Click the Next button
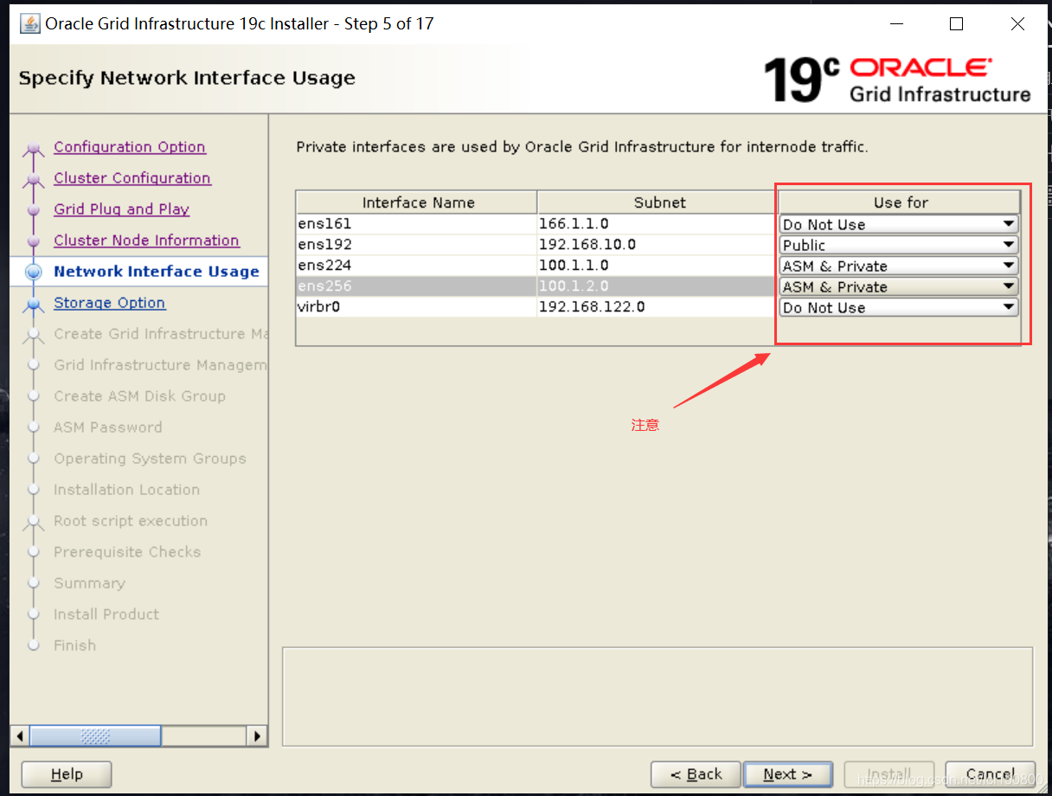Image resolution: width=1052 pixels, height=796 pixels. 787,774
